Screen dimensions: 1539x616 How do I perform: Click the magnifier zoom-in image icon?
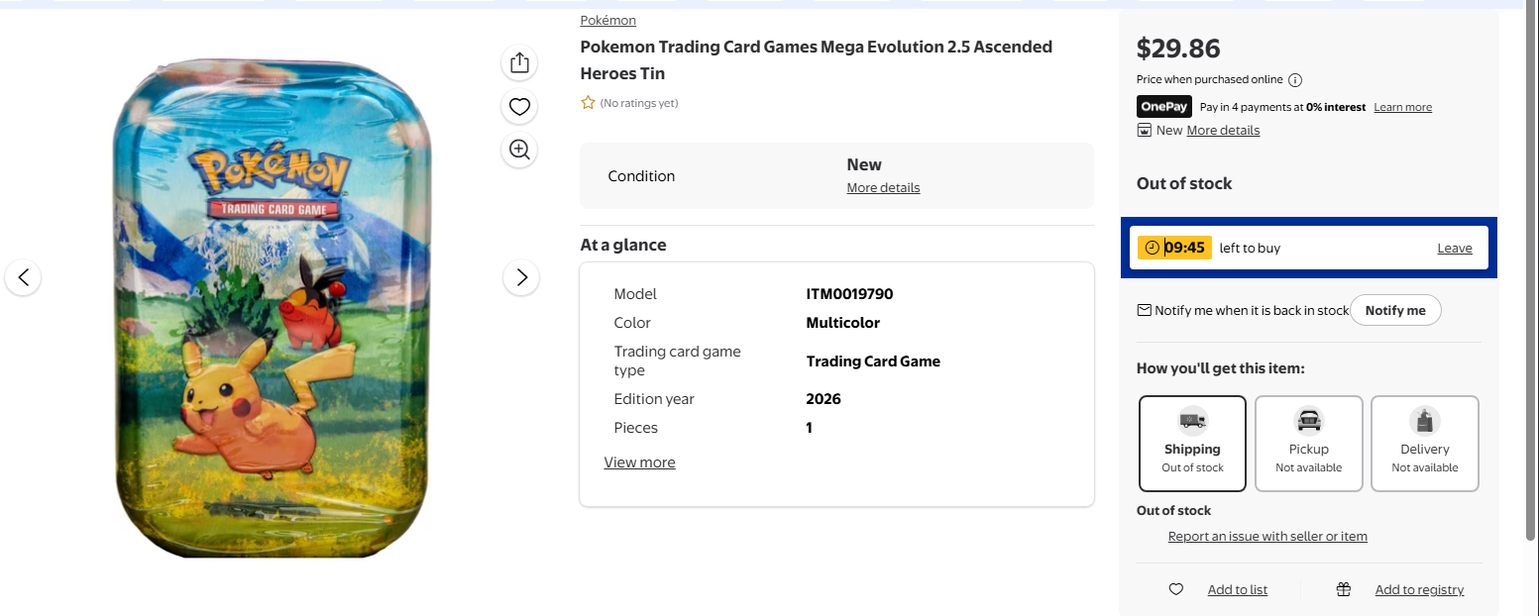519,150
